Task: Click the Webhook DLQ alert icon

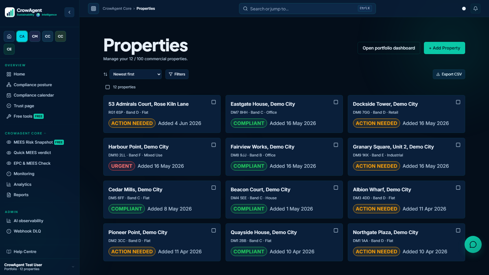Action: pos(9,231)
